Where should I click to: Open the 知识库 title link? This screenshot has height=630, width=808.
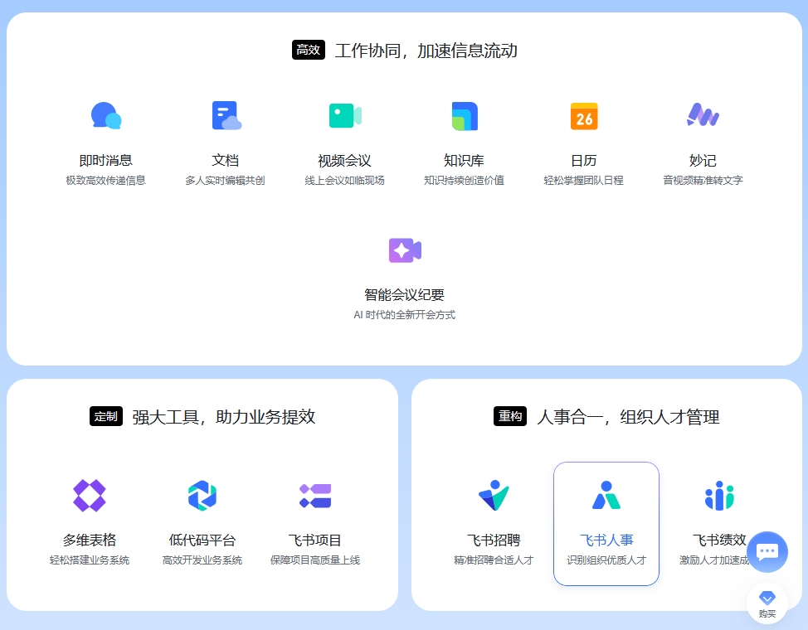[465, 160]
